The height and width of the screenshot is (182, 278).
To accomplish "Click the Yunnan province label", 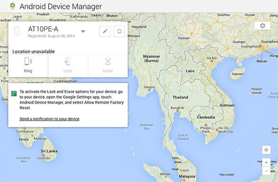I will coord(183,38).
